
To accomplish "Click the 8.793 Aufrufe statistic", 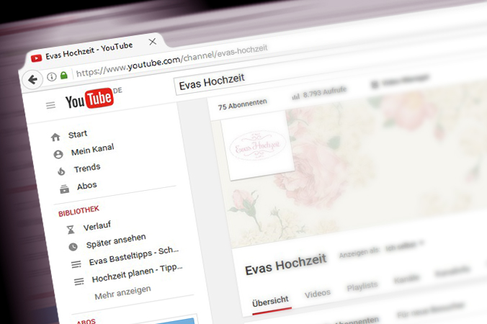I will point(325,92).
